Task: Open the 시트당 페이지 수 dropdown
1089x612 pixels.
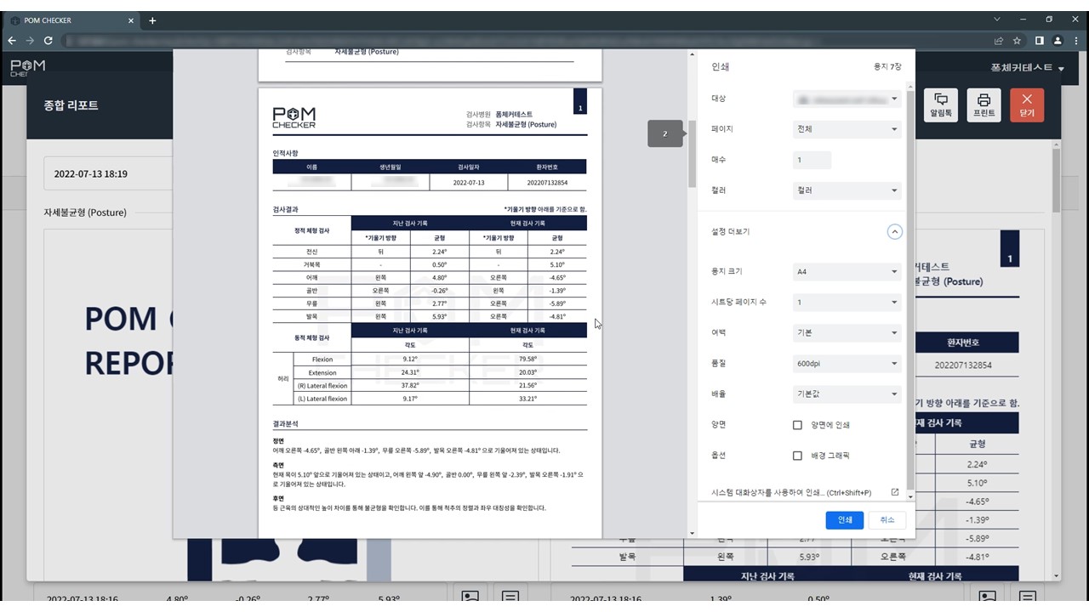Action: tap(847, 303)
